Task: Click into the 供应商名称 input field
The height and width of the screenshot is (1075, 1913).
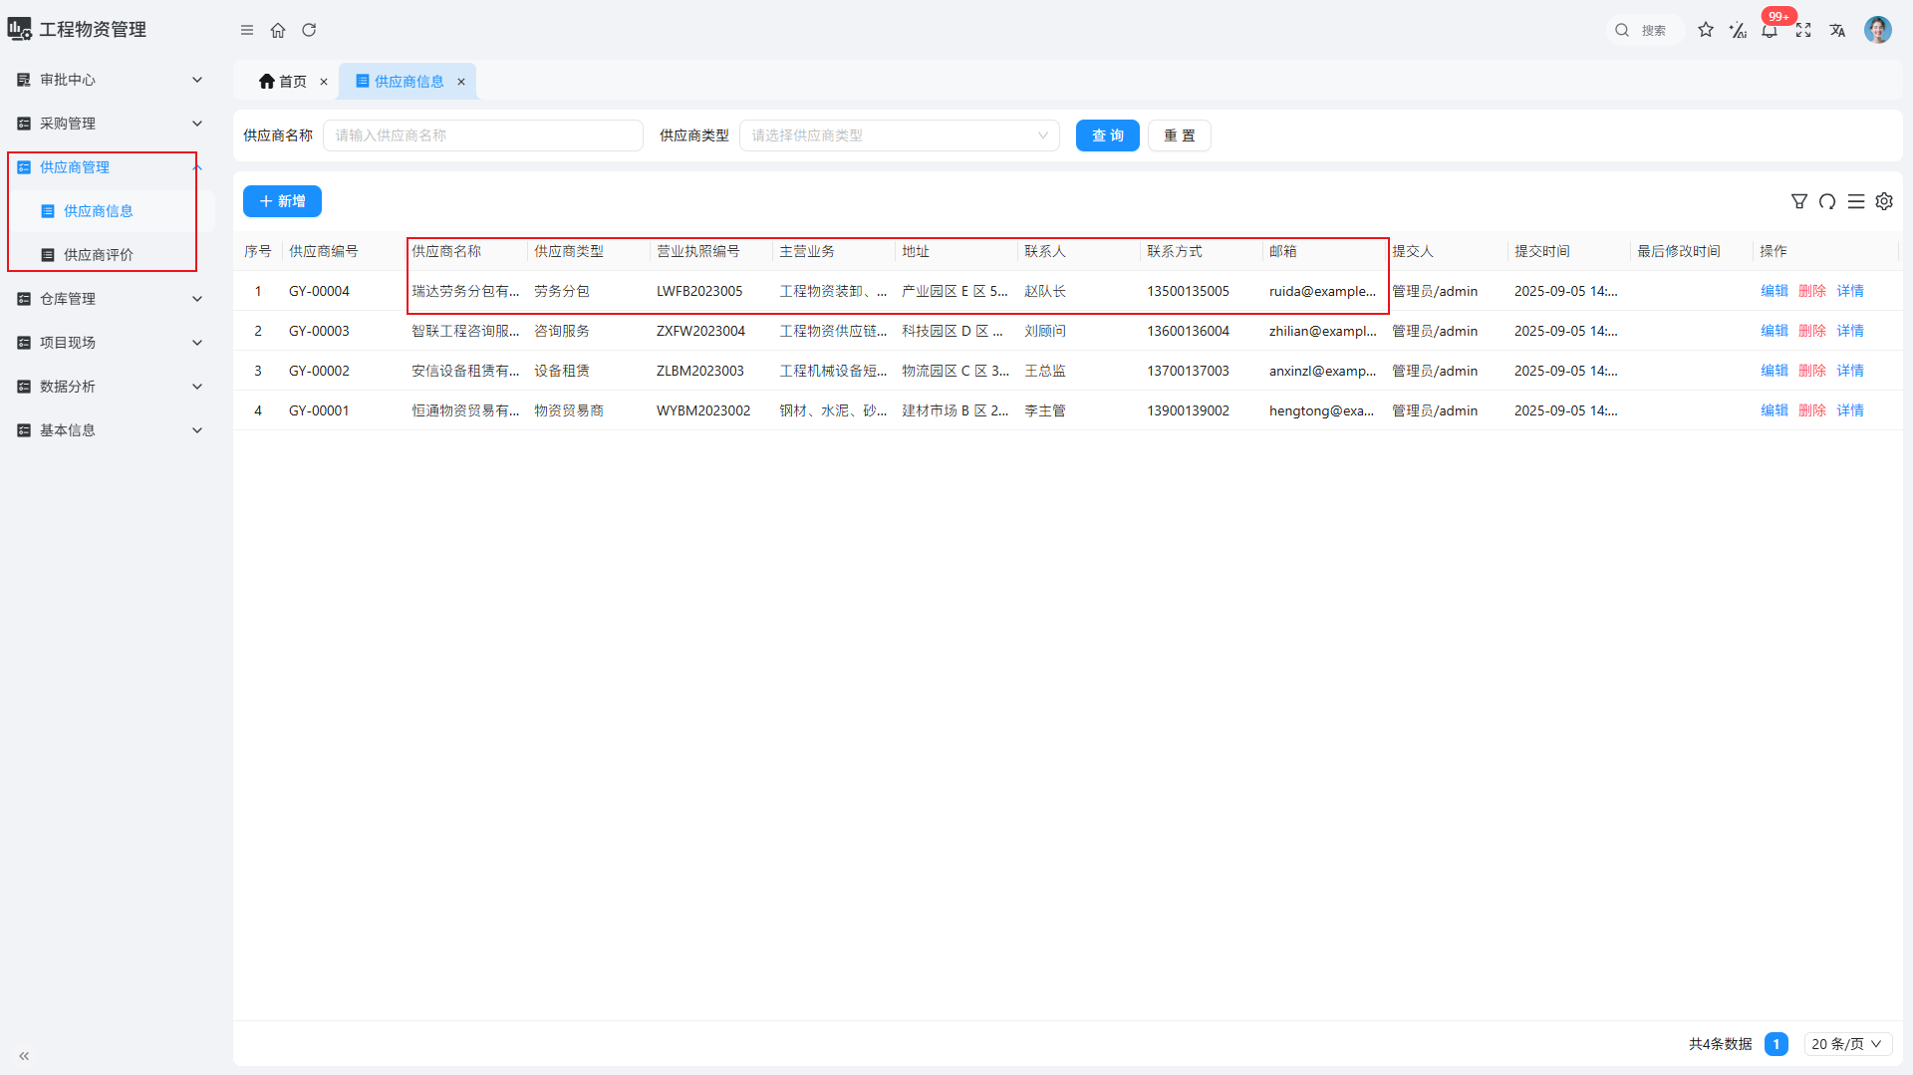Action: point(483,135)
